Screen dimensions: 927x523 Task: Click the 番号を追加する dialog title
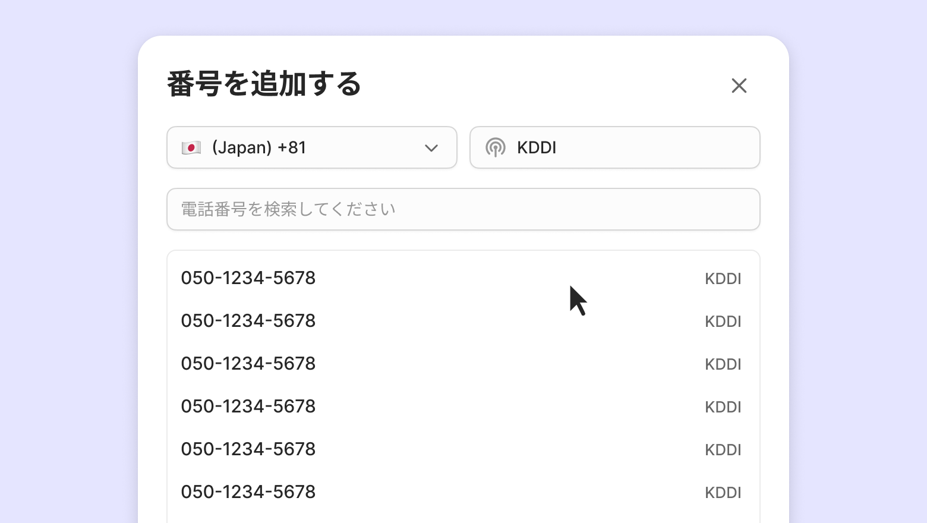coord(264,84)
